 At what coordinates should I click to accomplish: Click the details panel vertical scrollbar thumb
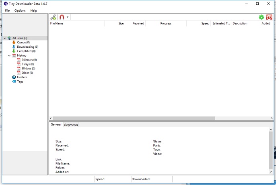[x=271, y=150]
